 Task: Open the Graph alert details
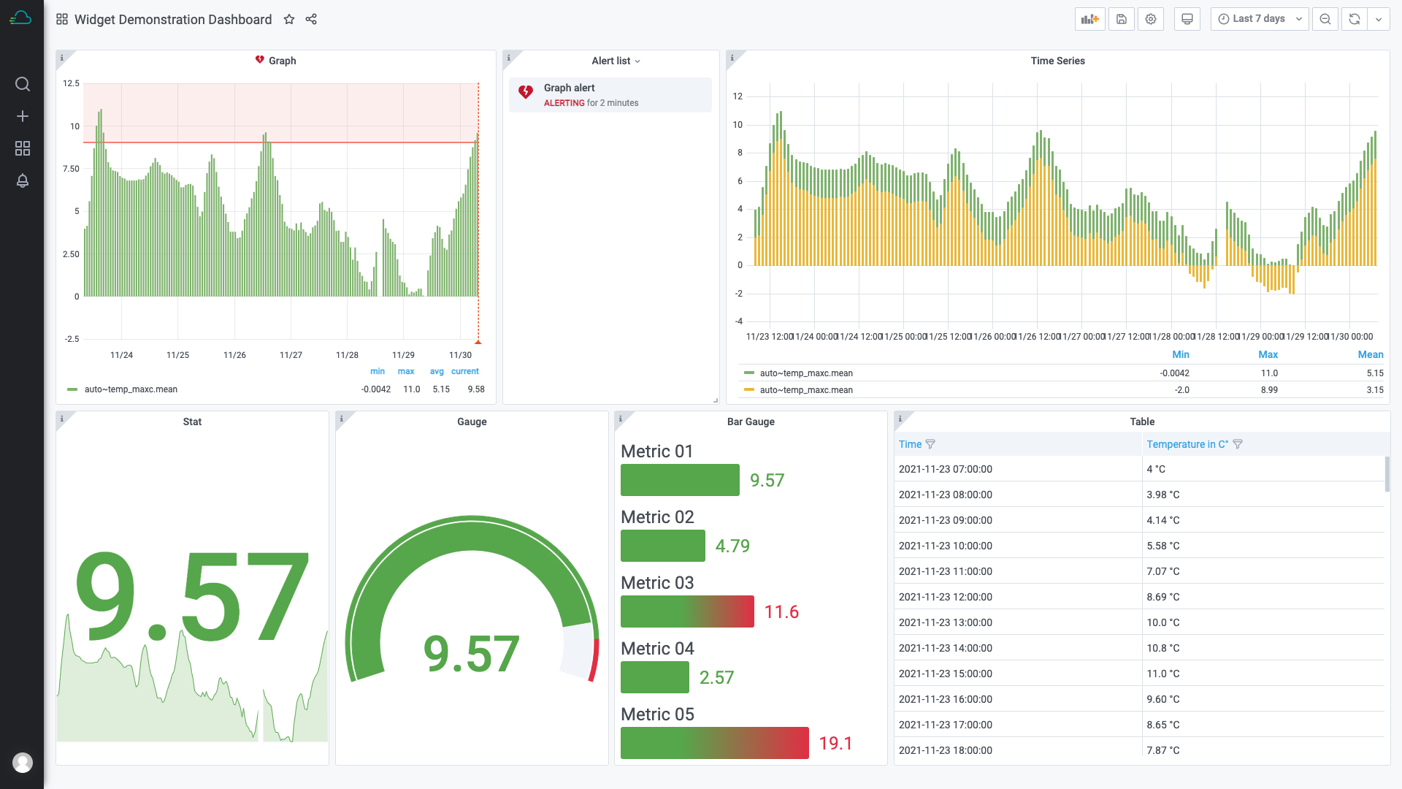pyautogui.click(x=569, y=88)
